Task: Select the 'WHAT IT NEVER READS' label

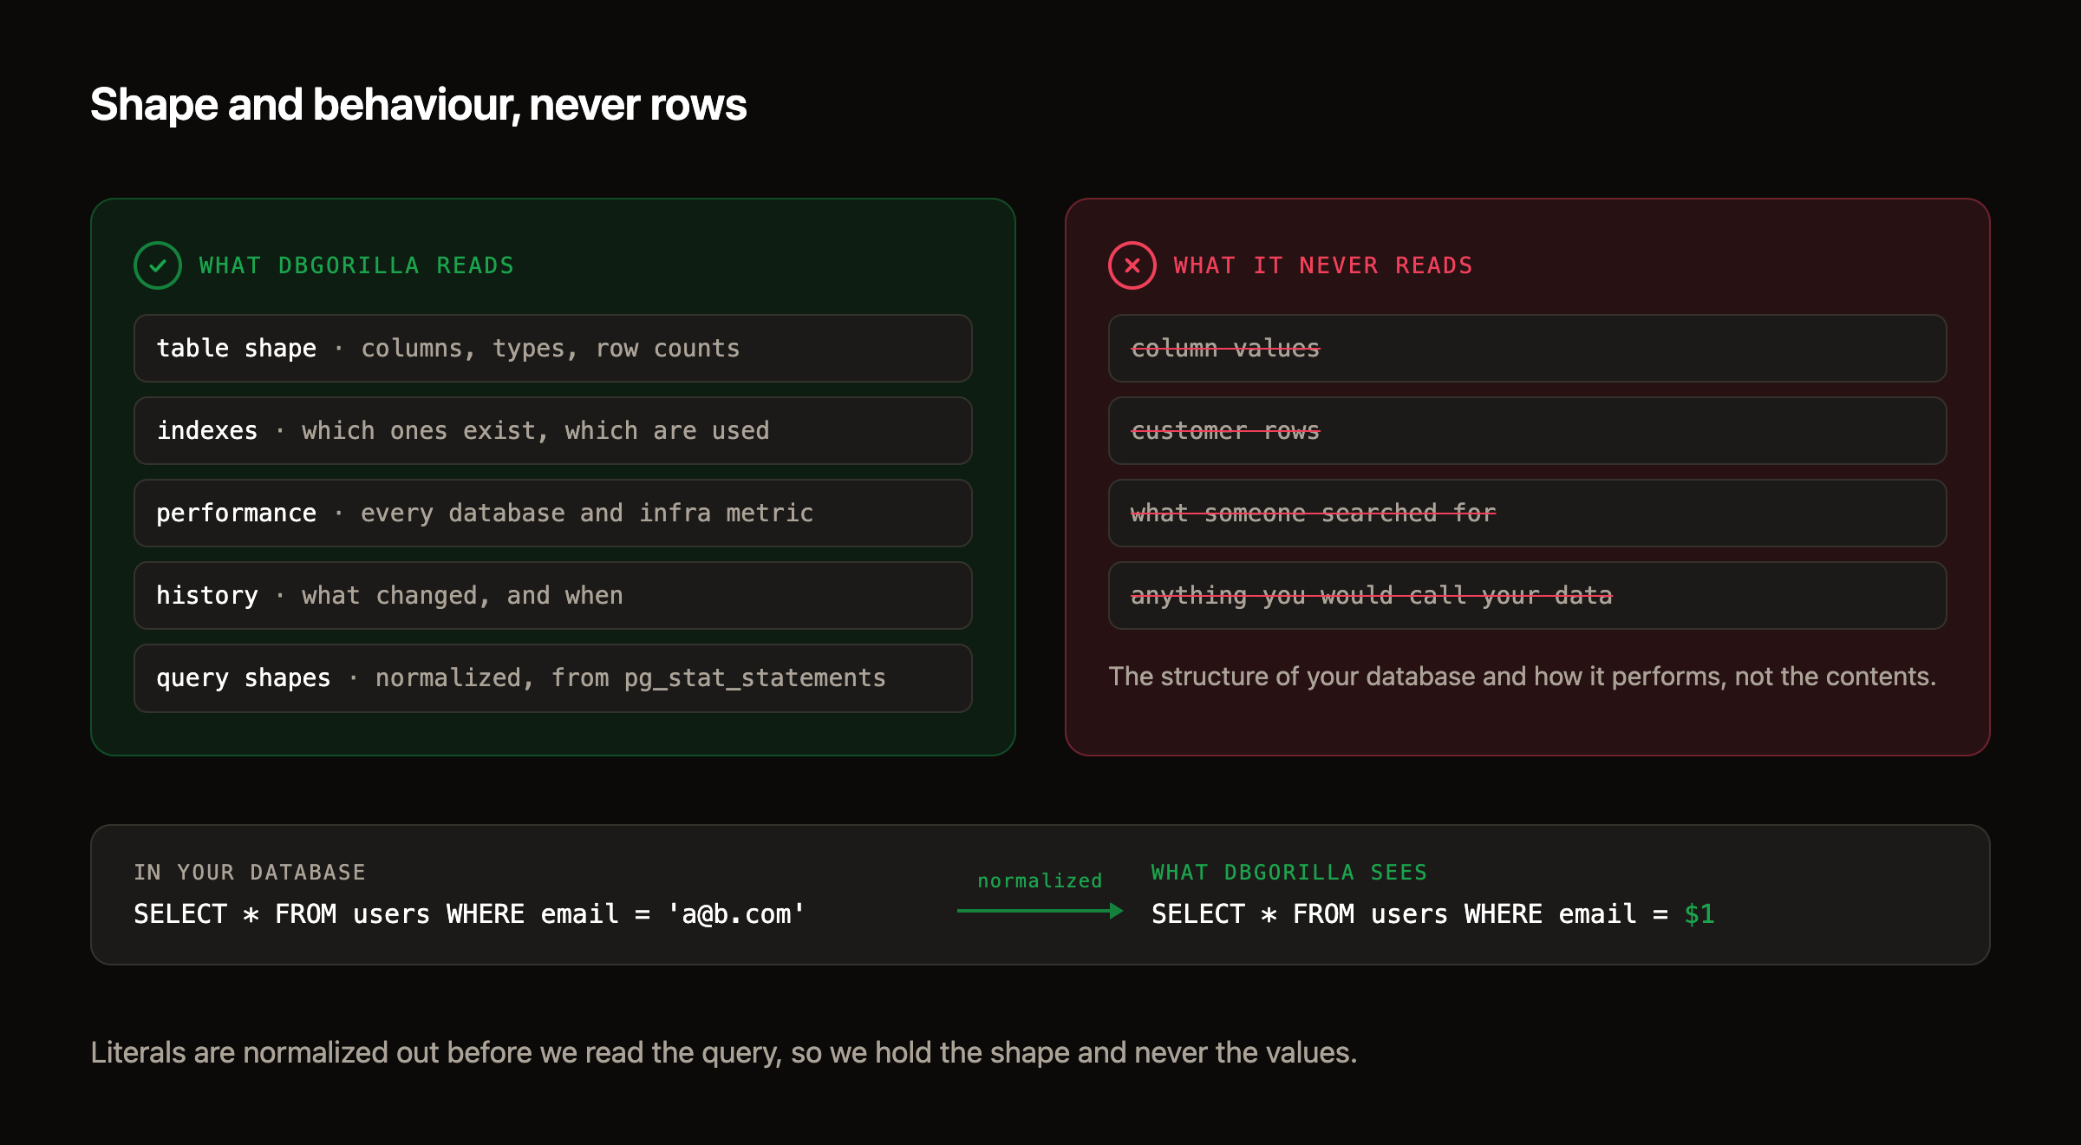Action: [1323, 265]
